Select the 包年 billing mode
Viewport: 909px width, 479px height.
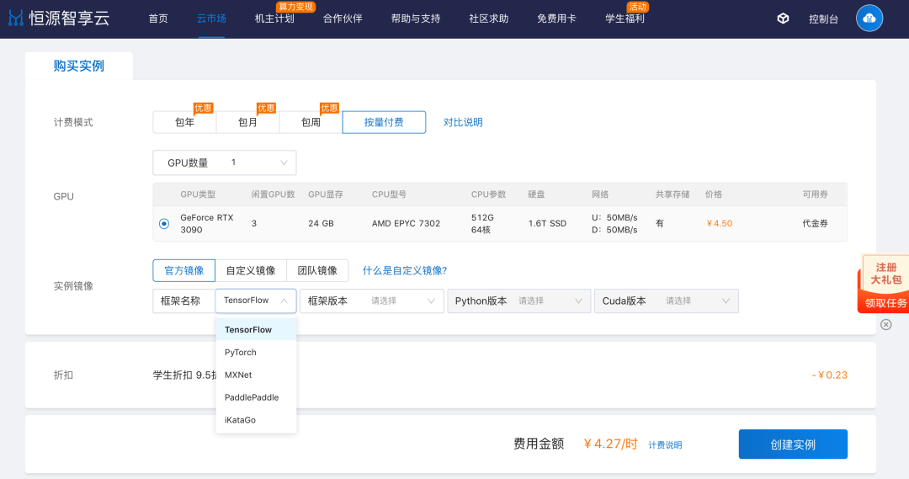click(184, 122)
